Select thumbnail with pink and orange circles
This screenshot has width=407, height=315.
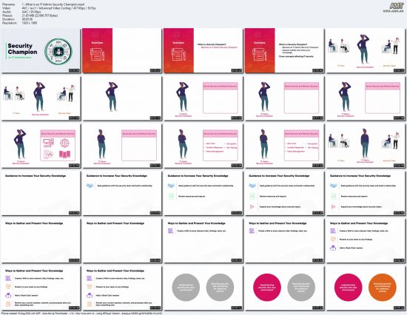pos(366,288)
